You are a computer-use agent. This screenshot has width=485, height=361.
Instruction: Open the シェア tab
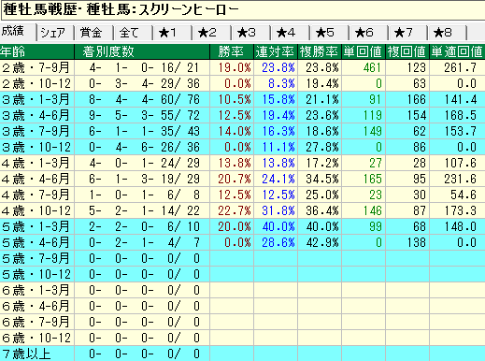55,33
